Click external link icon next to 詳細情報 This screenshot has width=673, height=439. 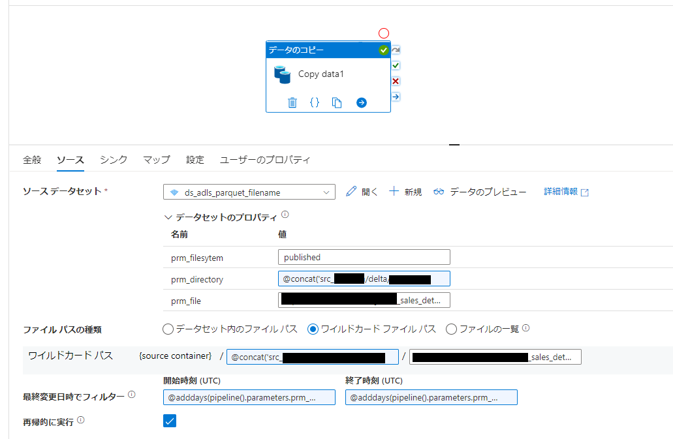pyautogui.click(x=585, y=192)
